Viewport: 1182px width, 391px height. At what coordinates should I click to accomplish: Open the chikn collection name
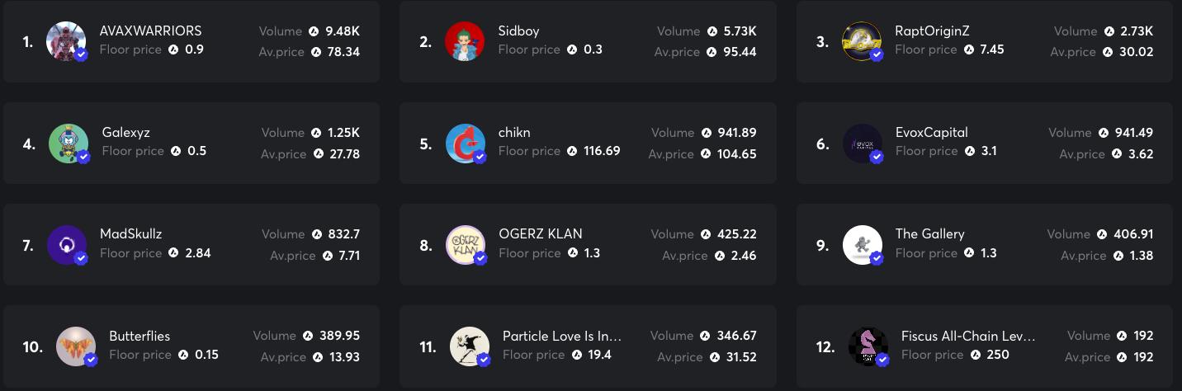514,132
